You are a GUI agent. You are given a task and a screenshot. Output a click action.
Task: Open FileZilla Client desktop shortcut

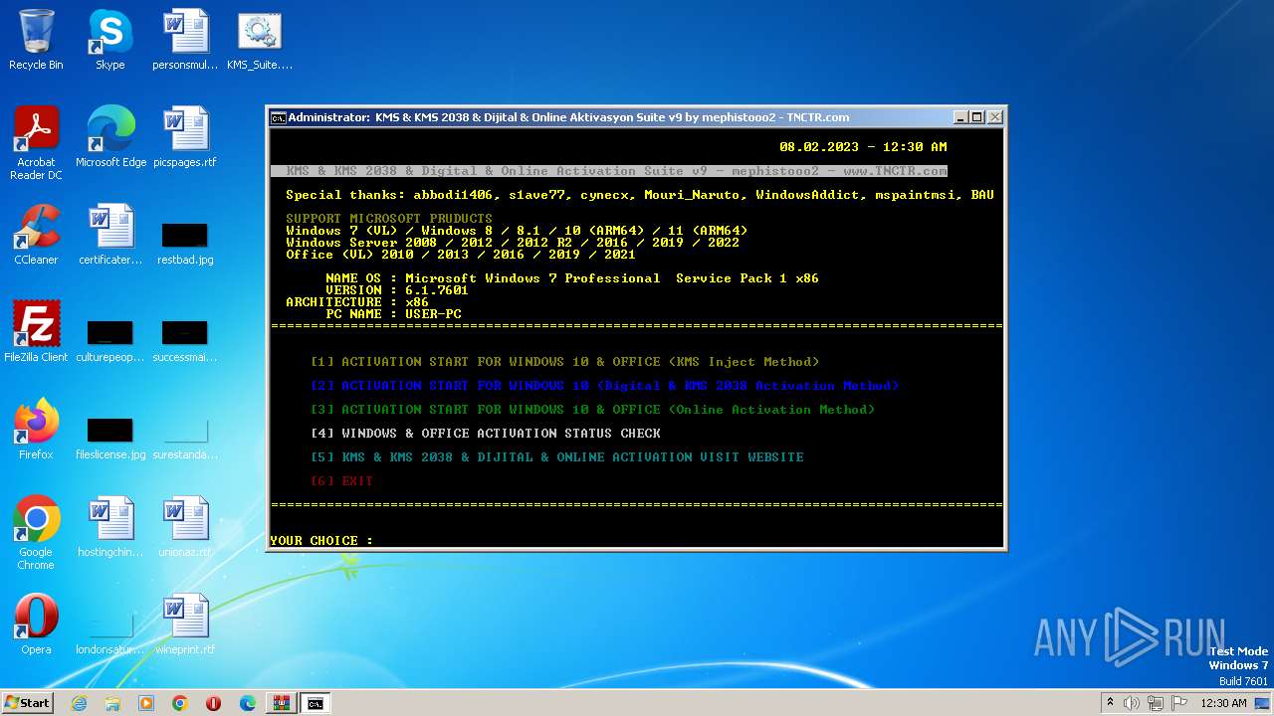tap(36, 332)
